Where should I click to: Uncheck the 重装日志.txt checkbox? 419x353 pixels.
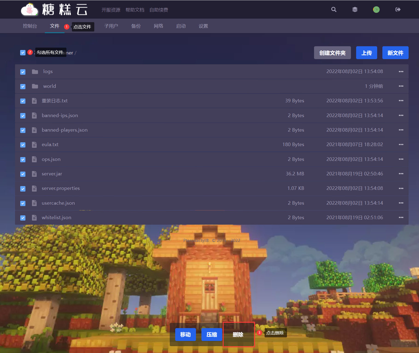click(23, 101)
